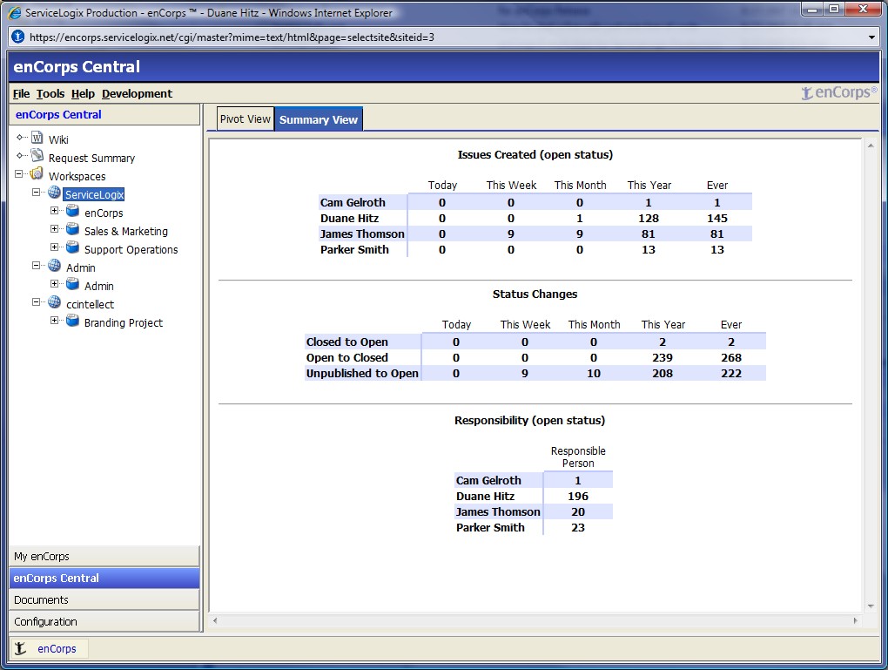888x670 pixels.
Task: Select the enCorps Central panel button
Action: [104, 579]
